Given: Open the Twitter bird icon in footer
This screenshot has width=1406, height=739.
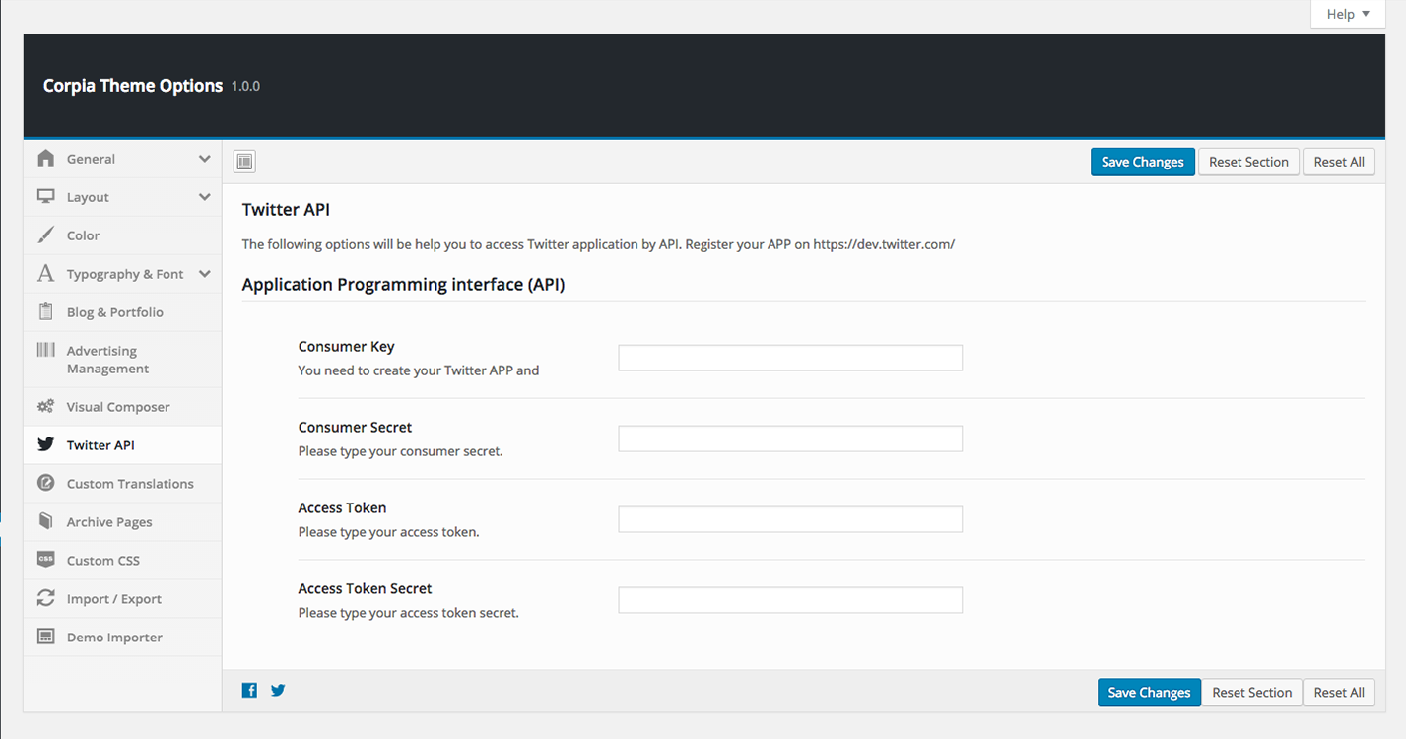Looking at the screenshot, I should [x=278, y=691].
